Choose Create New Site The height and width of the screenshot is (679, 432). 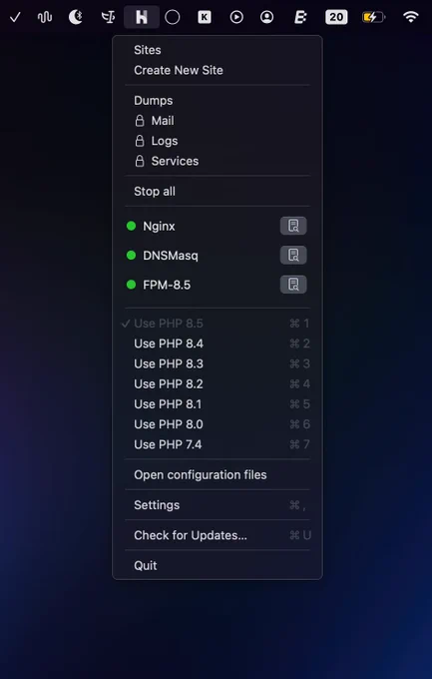pos(217,70)
